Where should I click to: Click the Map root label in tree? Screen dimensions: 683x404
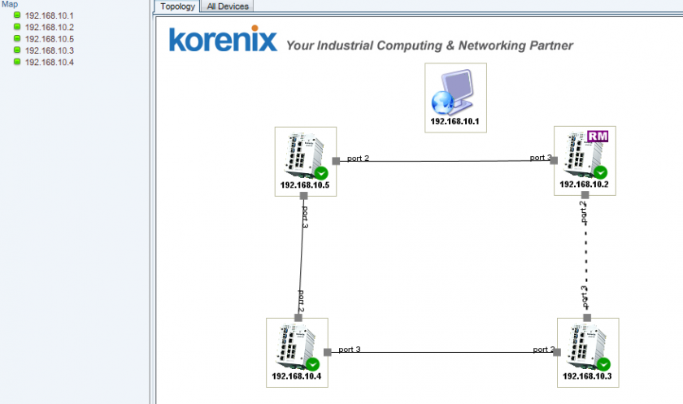coord(10,4)
